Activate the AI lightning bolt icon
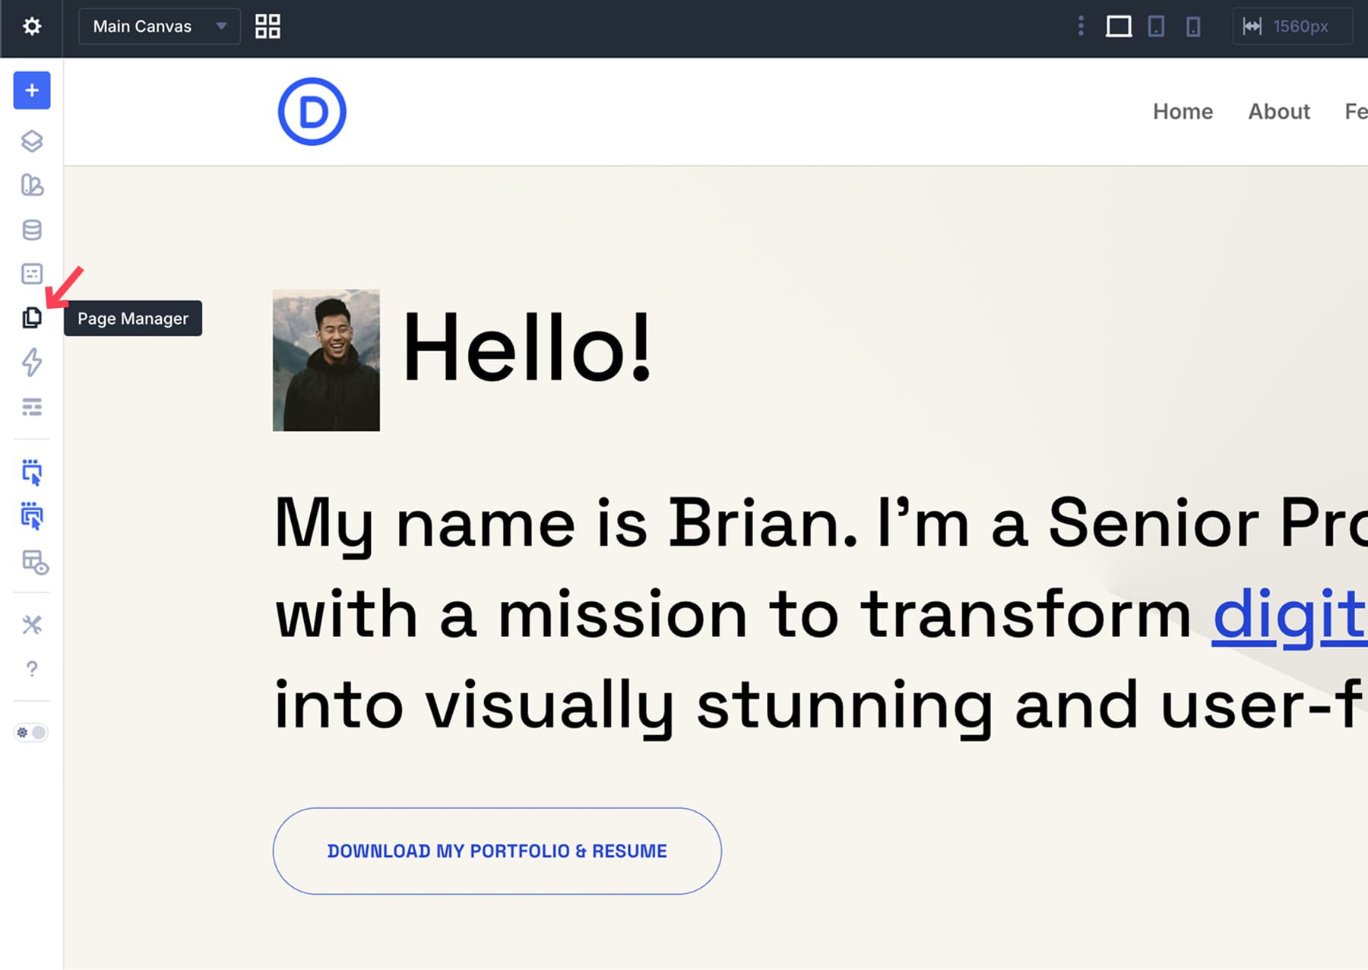1368x970 pixels. coord(31,363)
